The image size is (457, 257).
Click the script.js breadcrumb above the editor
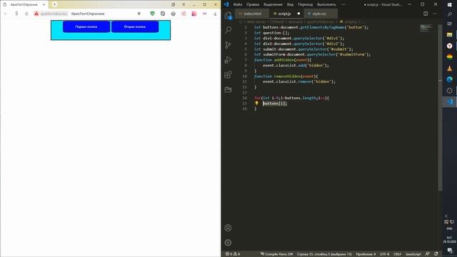[350, 22]
